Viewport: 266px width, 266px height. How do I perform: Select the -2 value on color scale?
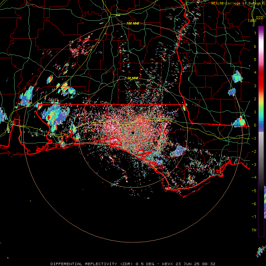tap(254, 152)
